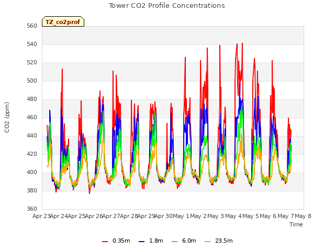Image resolution: width=335 pixels, height=251 pixels.
Task: Click the Apr 27 x-axis date label
Action: point(111,216)
